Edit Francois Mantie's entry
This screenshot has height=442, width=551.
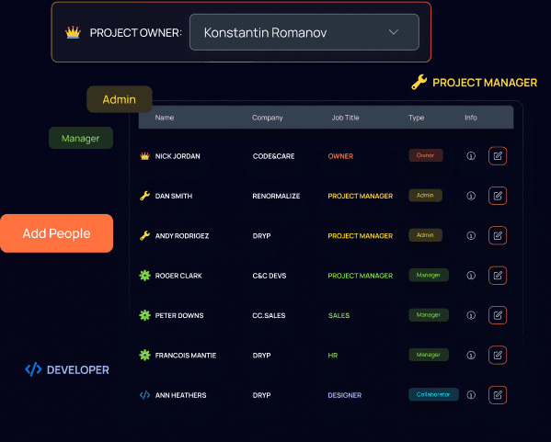(x=498, y=355)
